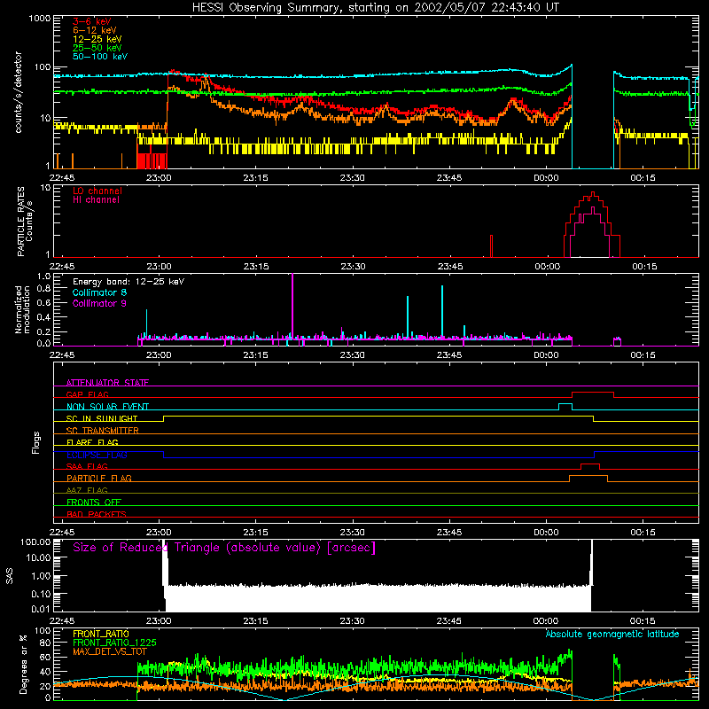Click the raised SAA_FLAG step segment

click(590, 464)
